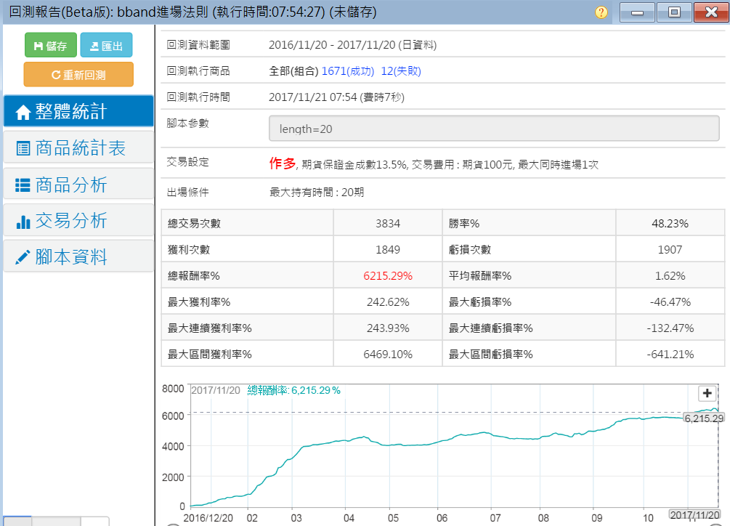The width and height of the screenshot is (730, 526).
Task: Click the table icon beside 商品統計表
Action: tap(23, 149)
